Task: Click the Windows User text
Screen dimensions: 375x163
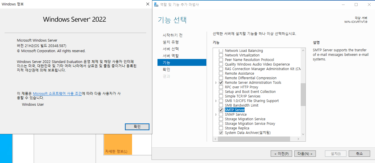Action: click(33, 105)
